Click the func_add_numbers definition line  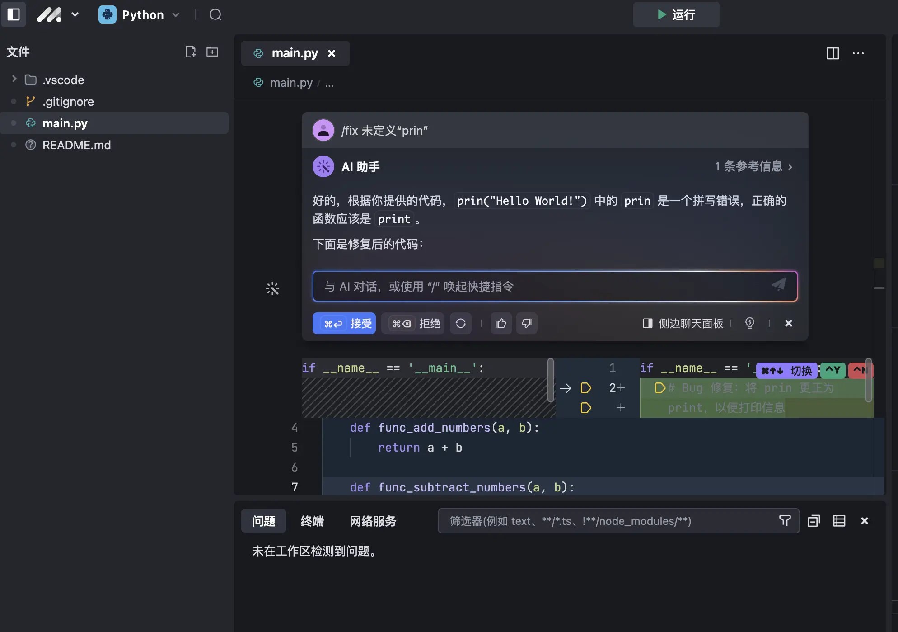pos(444,428)
